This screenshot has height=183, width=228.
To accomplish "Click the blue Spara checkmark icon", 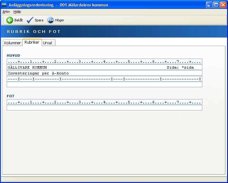I will tap(30, 20).
